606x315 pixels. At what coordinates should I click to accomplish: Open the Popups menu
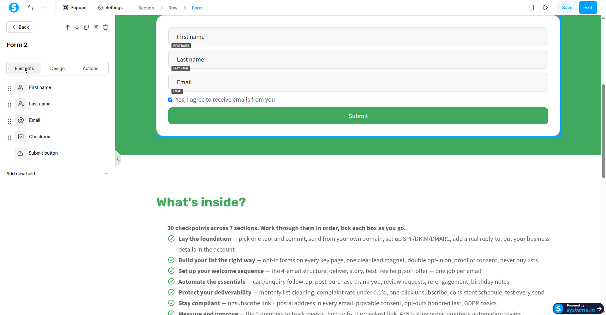(x=75, y=8)
